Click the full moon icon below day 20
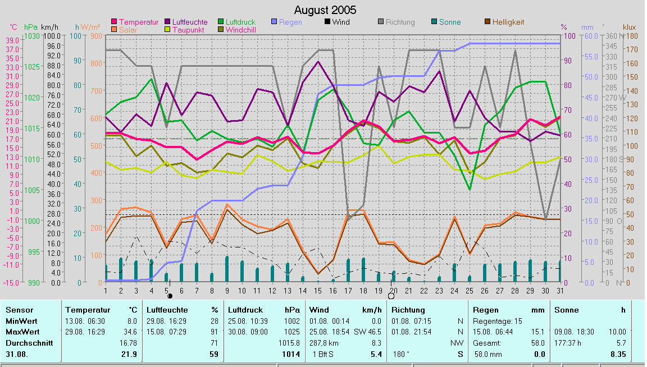Image resolution: width=647 pixels, height=367 pixels. 391,296
